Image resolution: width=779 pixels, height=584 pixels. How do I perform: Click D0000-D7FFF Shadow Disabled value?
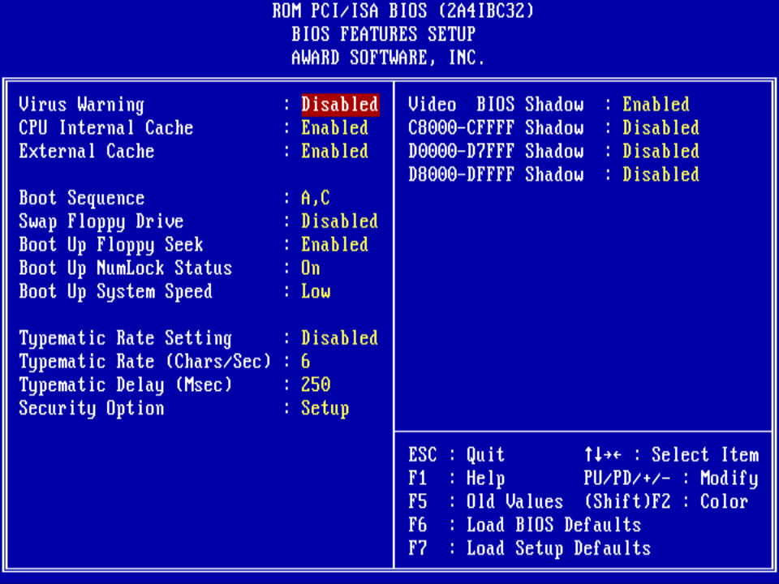661,152
